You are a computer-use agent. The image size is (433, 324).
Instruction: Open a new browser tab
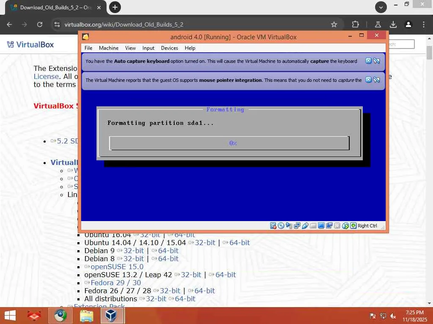pos(115,7)
